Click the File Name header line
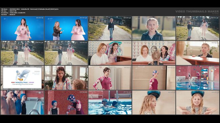Viewport: 220px width, 123px height. pos(30,9)
